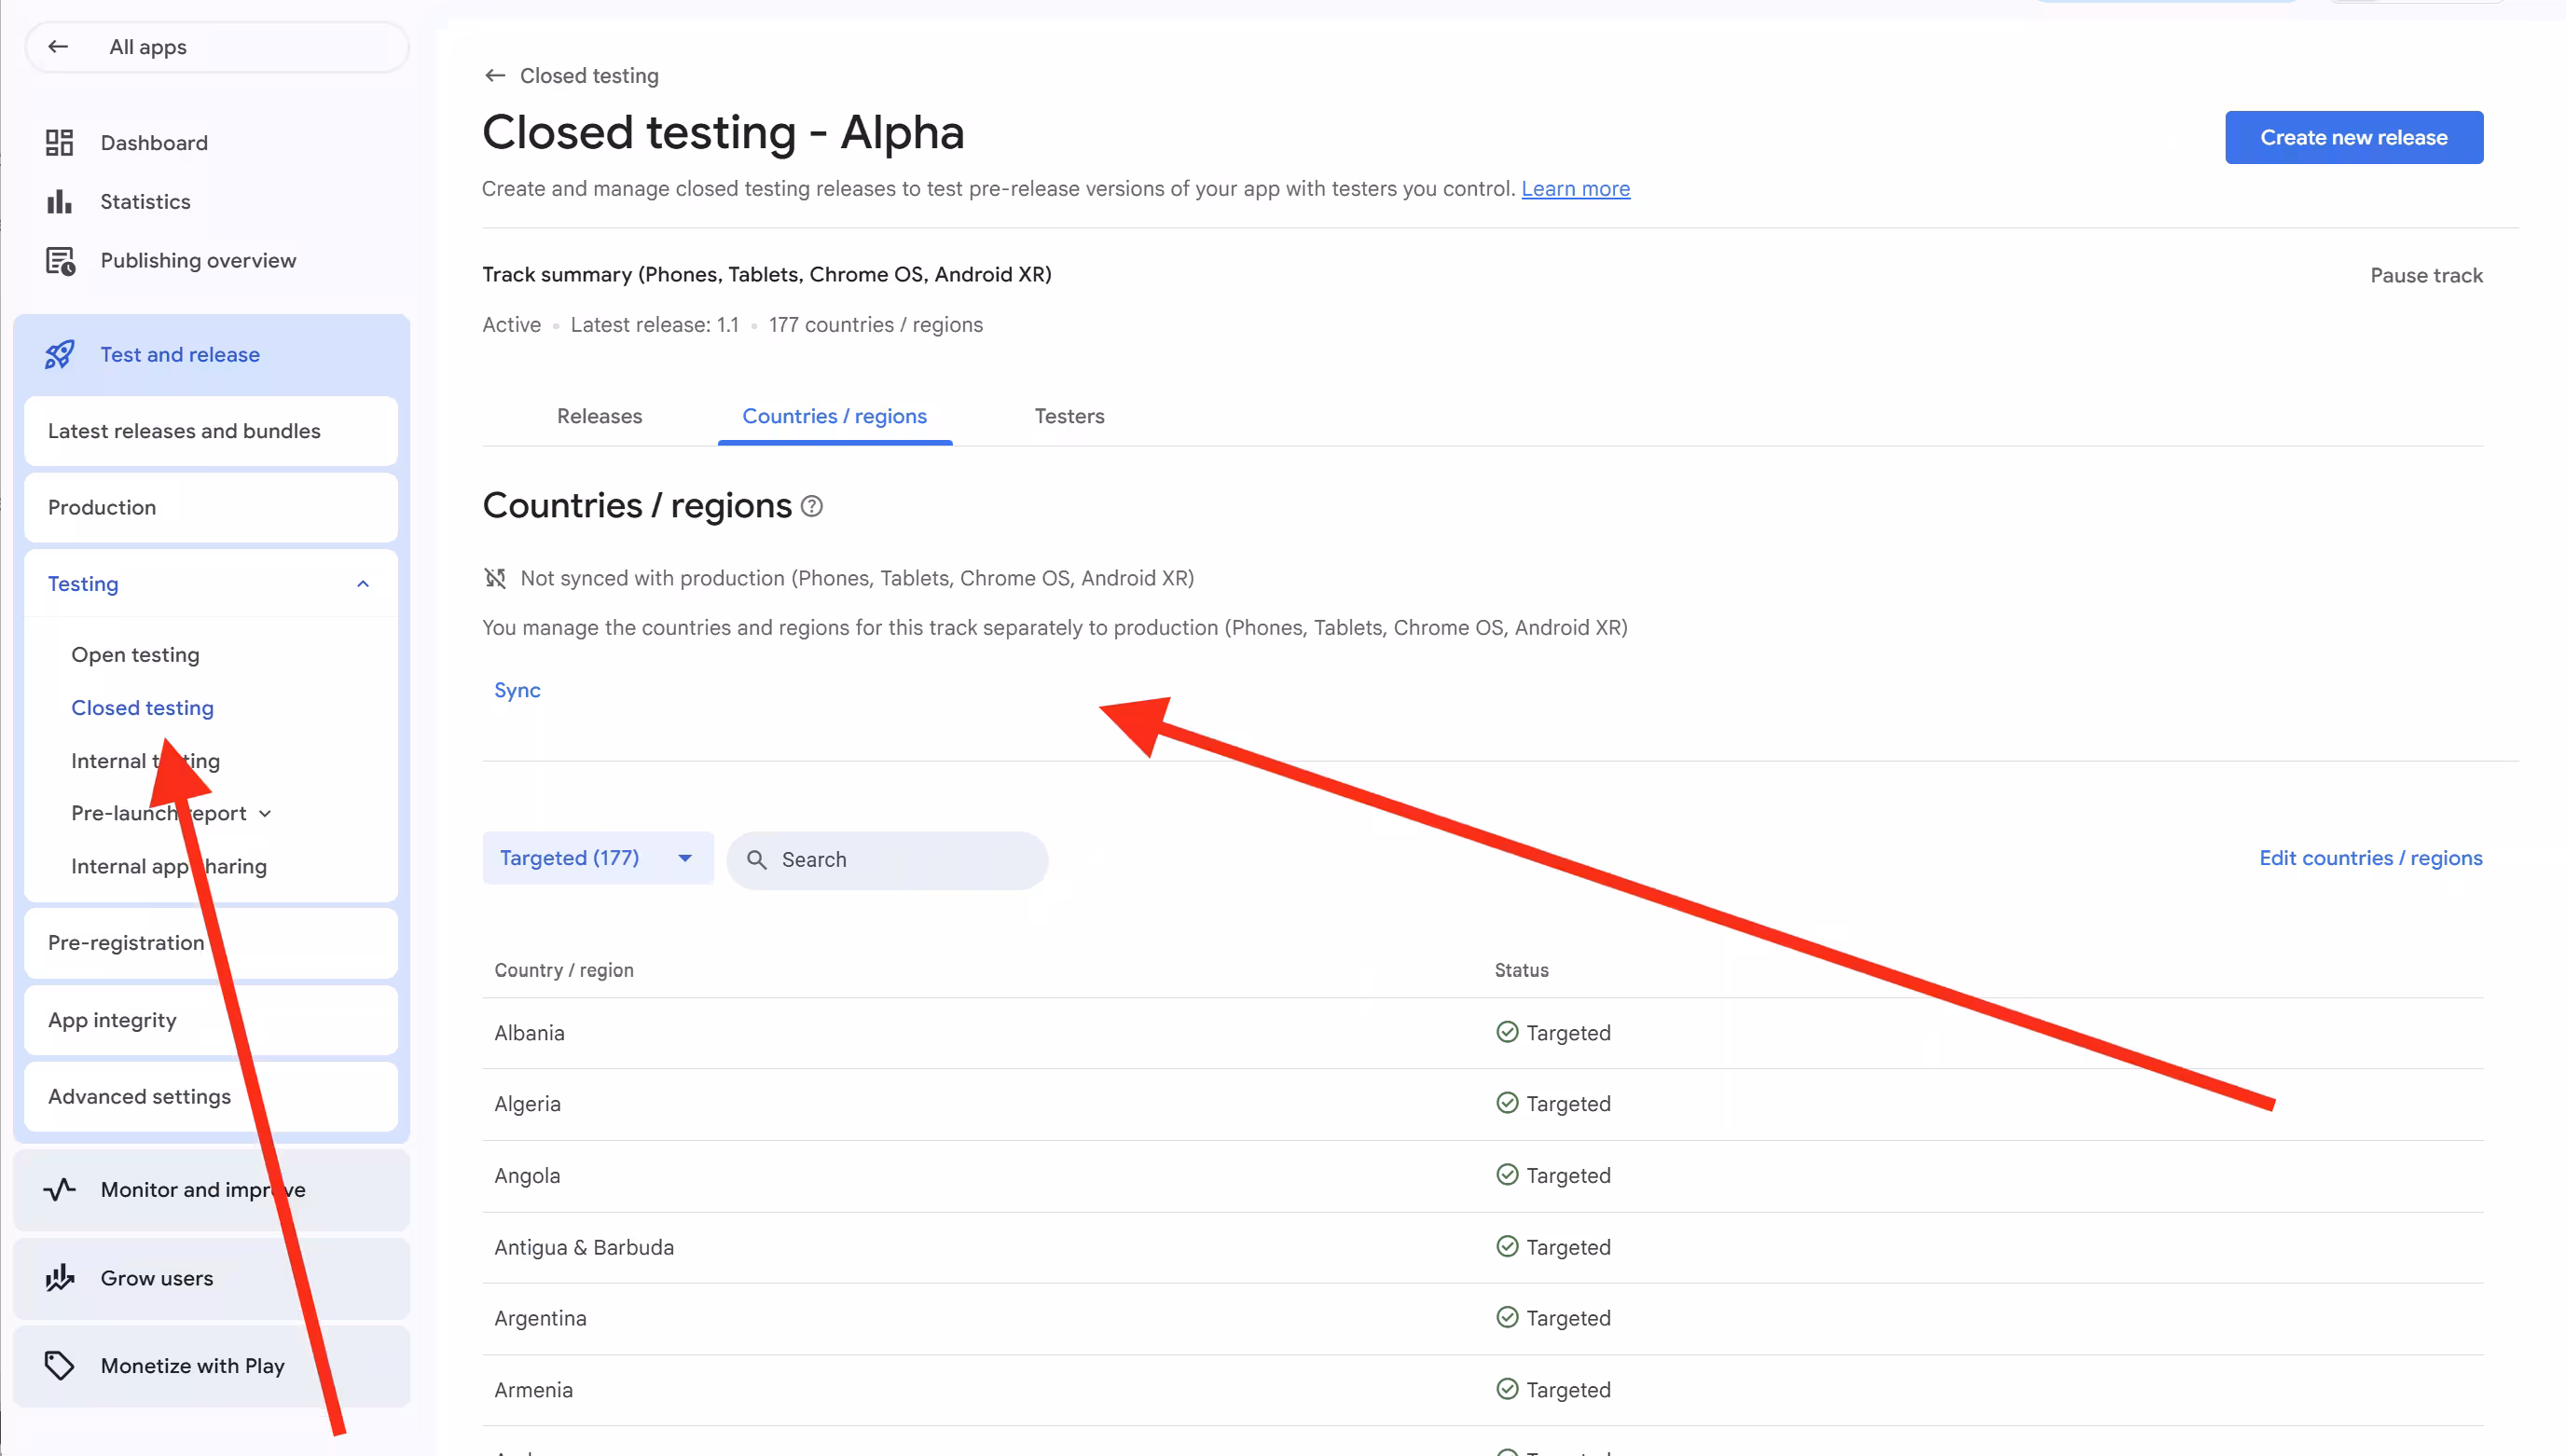This screenshot has width=2566, height=1456.
Task: Collapse the Testing section chevron
Action: coord(363,584)
